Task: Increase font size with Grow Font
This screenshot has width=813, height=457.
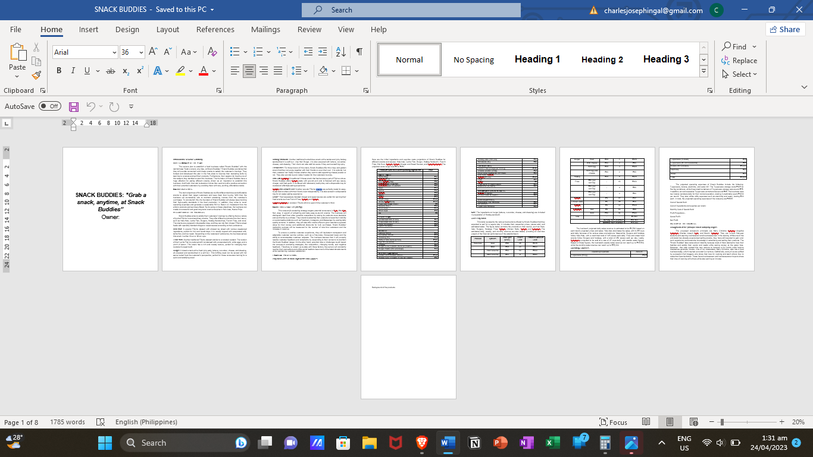Action: coord(153,52)
